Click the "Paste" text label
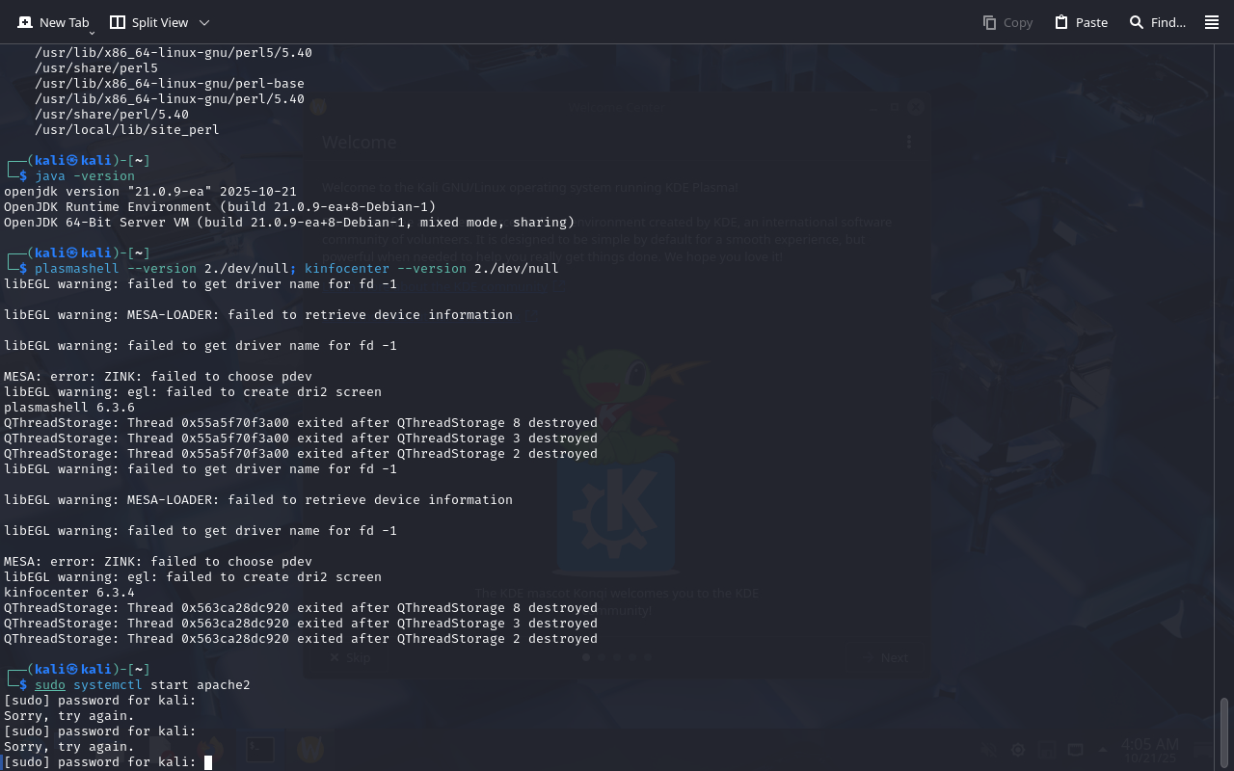The image size is (1234, 771). (x=1091, y=22)
